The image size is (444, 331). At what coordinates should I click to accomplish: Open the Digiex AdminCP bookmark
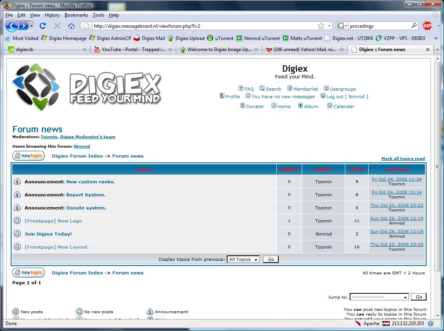[110, 38]
